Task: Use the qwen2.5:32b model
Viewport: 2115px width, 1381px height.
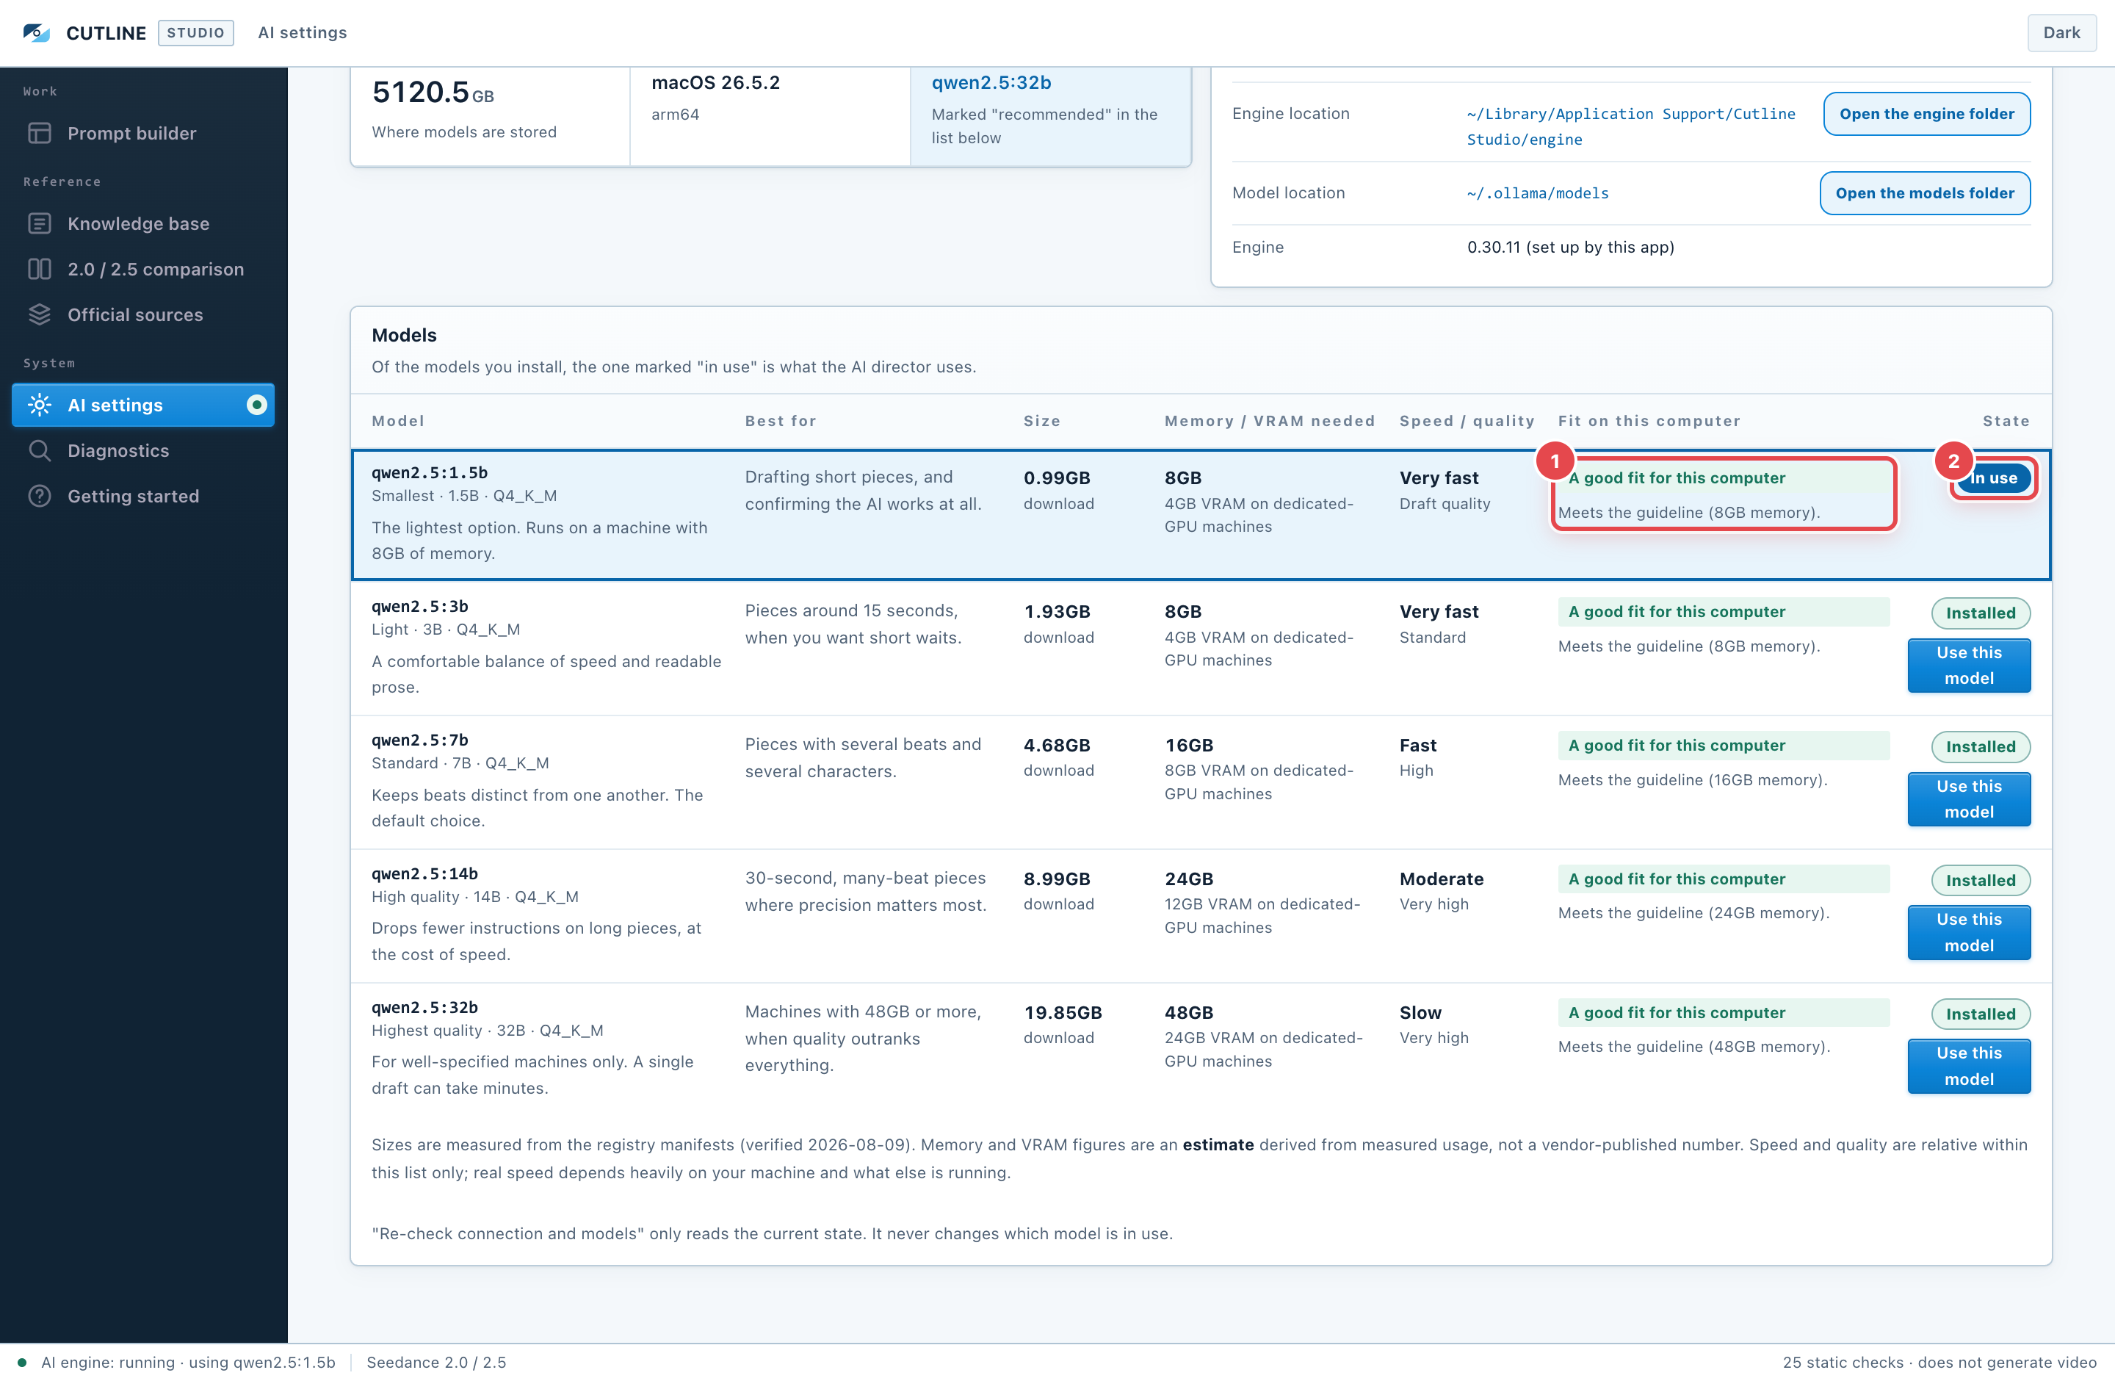Action: click(x=1968, y=1066)
